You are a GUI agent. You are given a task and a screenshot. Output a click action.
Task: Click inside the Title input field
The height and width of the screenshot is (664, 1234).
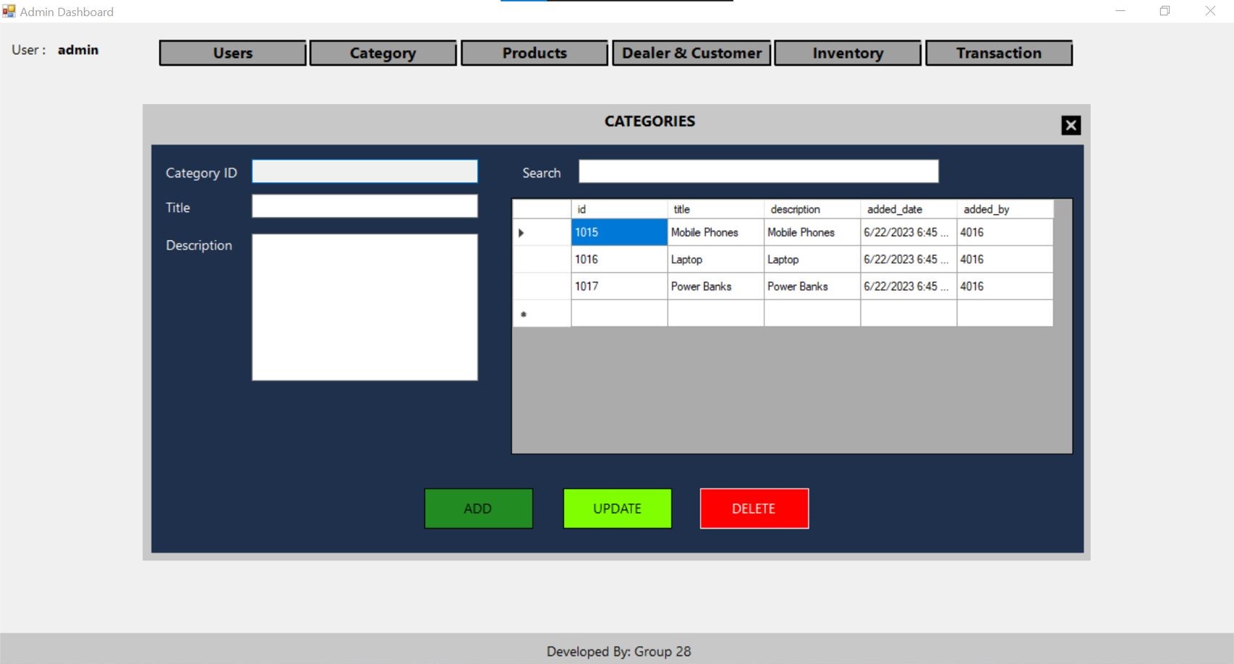[x=364, y=207]
